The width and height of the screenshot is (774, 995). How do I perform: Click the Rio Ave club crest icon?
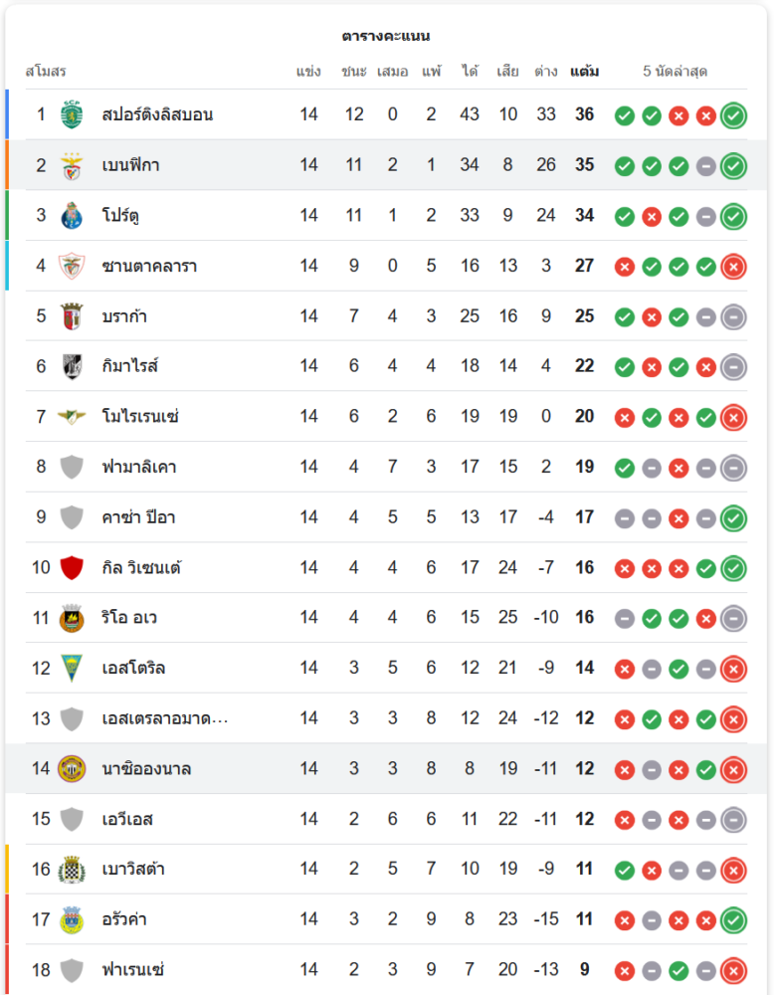coord(72,618)
